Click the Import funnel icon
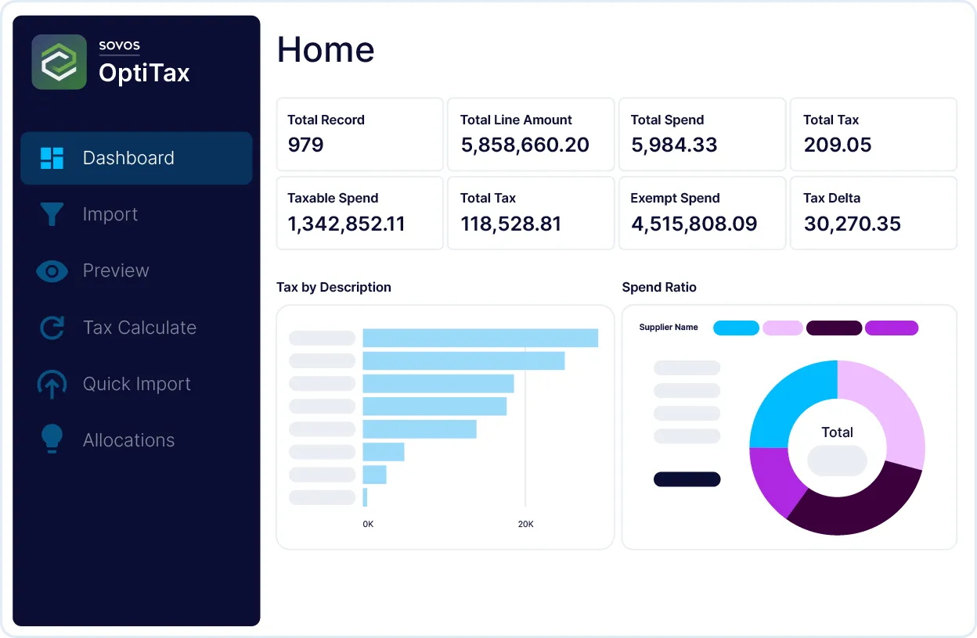 [52, 214]
